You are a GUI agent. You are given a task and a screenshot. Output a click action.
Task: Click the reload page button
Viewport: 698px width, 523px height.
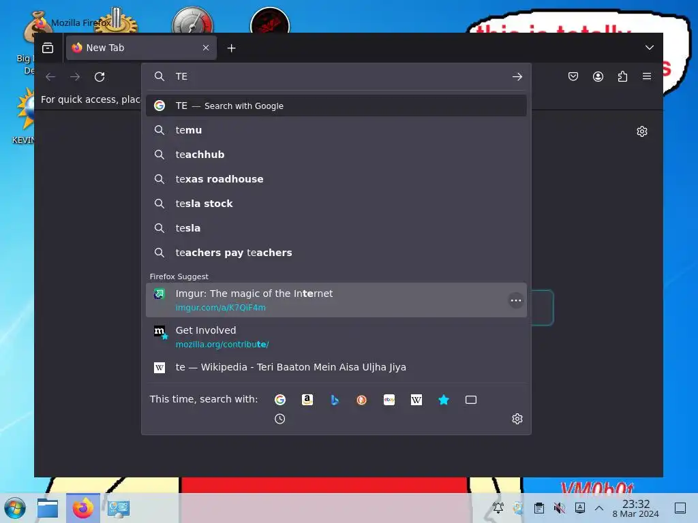pos(100,76)
